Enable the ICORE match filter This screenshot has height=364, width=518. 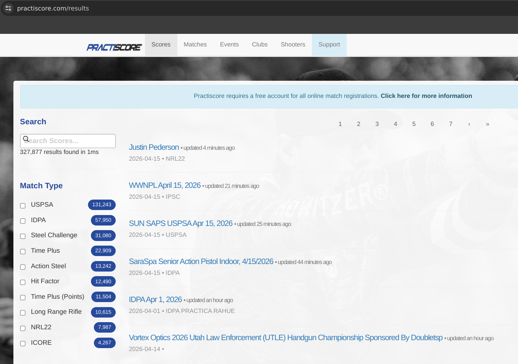pyautogui.click(x=23, y=343)
